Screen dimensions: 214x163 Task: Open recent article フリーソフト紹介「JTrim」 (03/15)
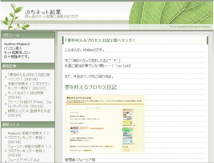coord(30,104)
